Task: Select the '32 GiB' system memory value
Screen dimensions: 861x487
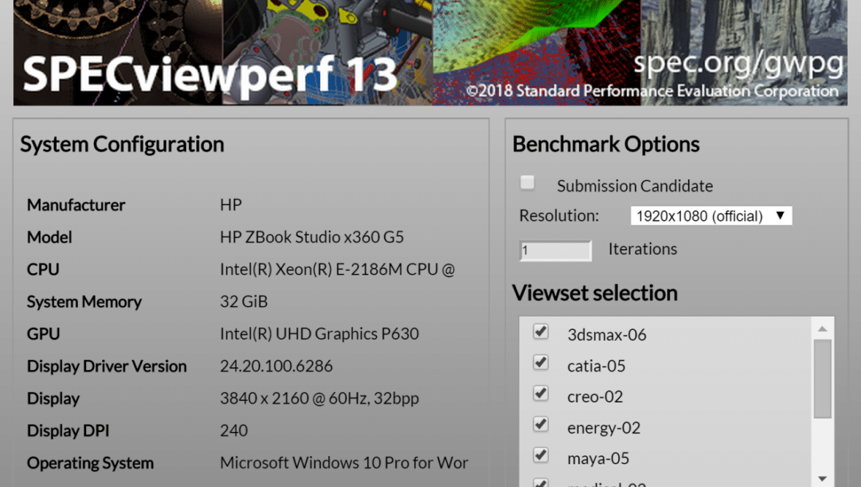Action: [244, 302]
